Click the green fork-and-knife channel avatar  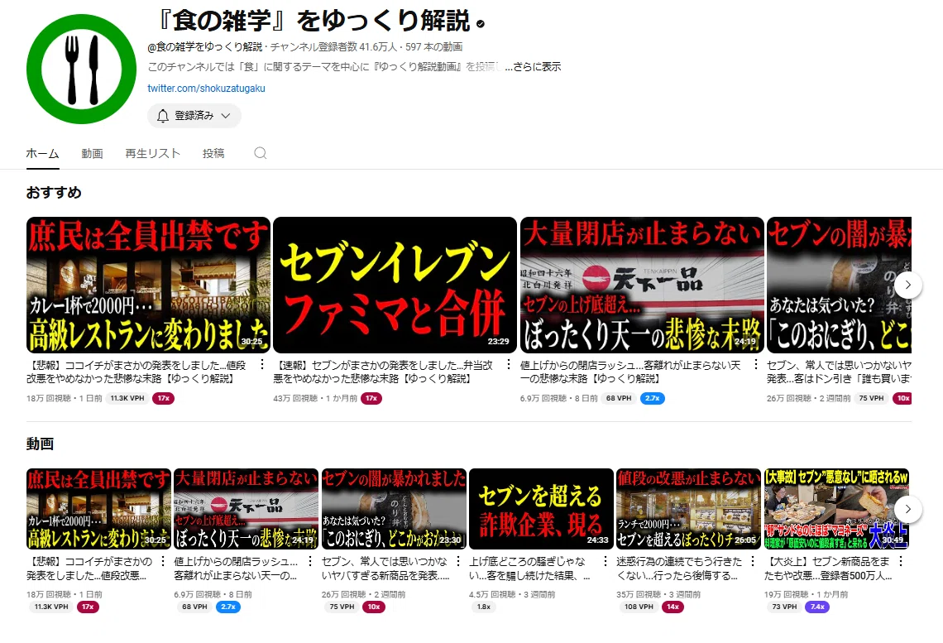pyautogui.click(x=82, y=69)
